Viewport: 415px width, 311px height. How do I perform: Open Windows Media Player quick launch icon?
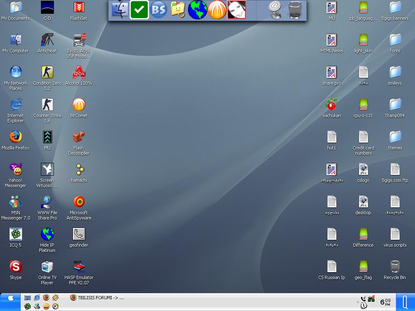coord(55,307)
